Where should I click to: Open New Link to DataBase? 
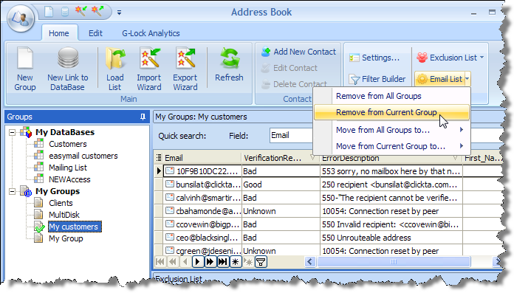(x=68, y=69)
